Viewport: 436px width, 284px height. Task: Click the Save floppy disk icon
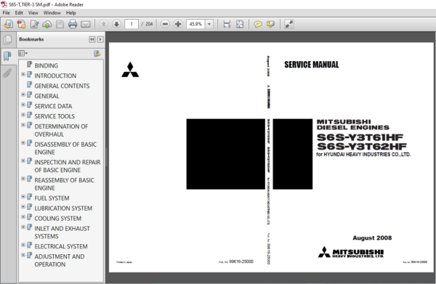60,25
